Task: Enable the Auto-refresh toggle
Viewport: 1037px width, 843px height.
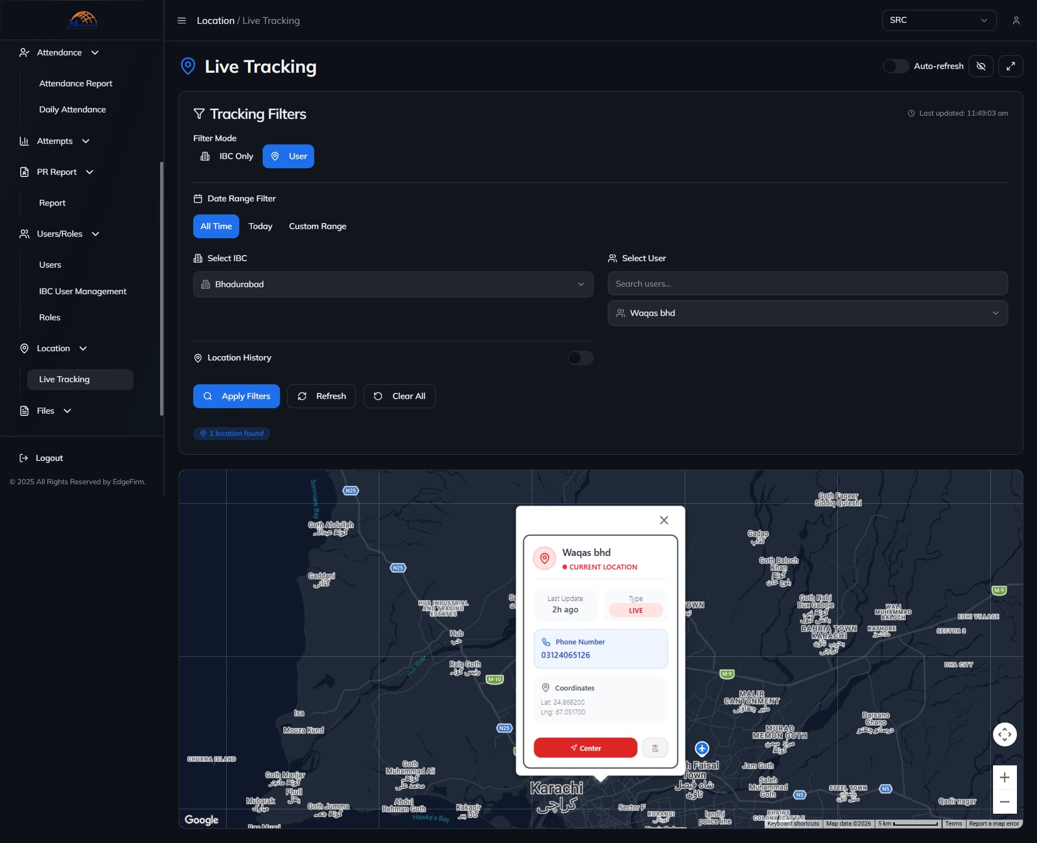Action: [x=895, y=66]
